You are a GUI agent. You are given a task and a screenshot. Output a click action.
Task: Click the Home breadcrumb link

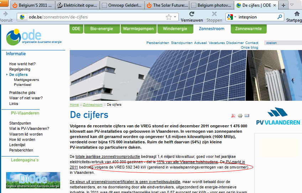pos(74,105)
